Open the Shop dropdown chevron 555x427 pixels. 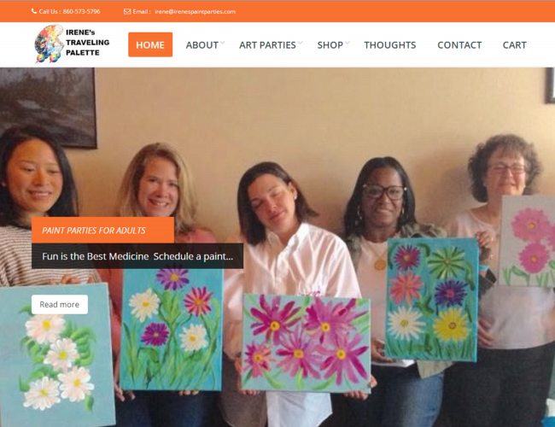pyautogui.click(x=348, y=43)
